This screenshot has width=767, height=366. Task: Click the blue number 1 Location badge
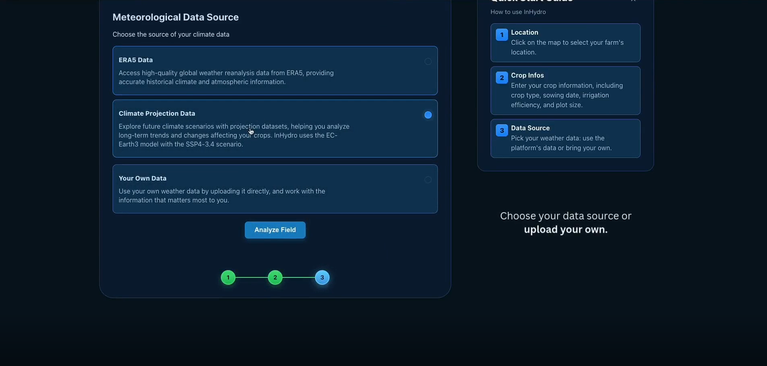tap(502, 35)
